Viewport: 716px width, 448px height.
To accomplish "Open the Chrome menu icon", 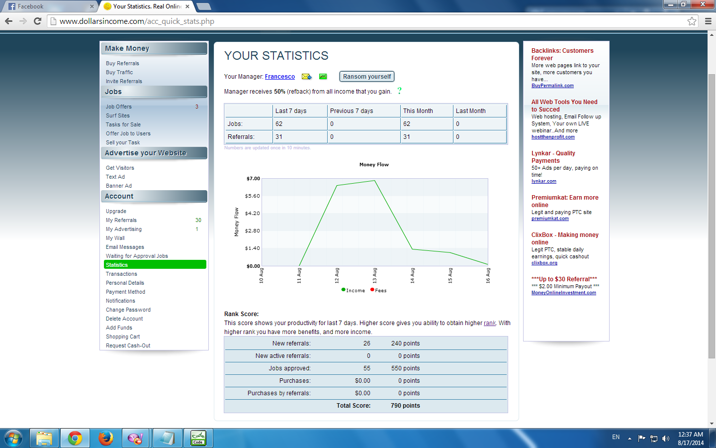I will coord(708,21).
